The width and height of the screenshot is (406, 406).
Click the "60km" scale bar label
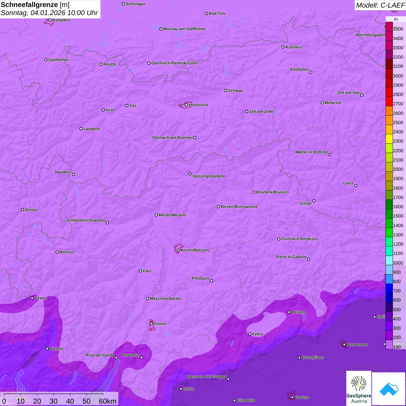108,401
